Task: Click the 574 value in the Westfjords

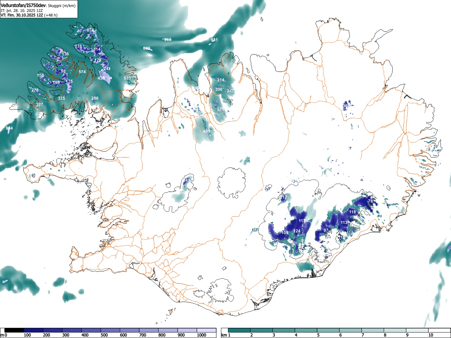Action: (x=82, y=72)
